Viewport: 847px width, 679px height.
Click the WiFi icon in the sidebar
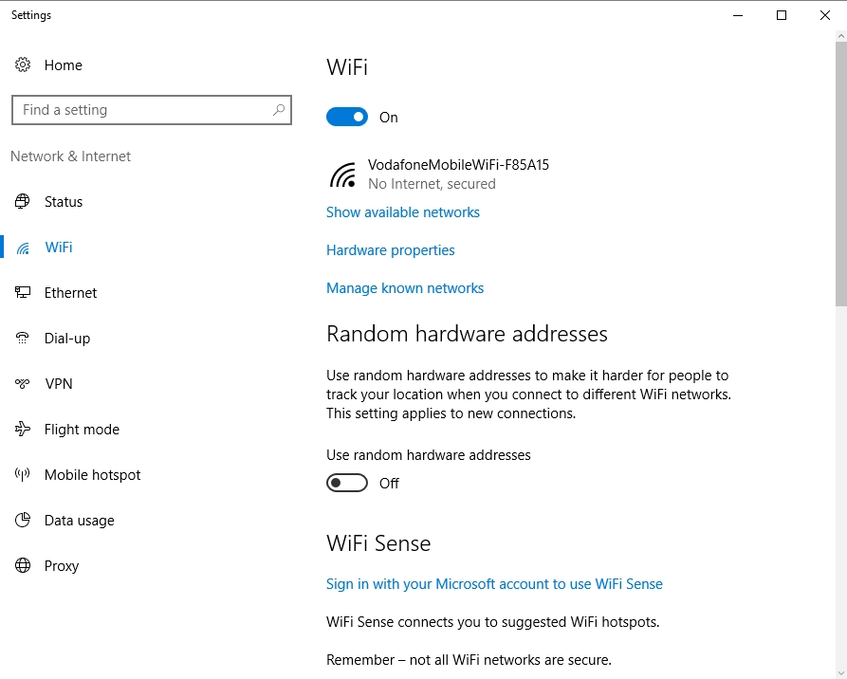(x=22, y=247)
